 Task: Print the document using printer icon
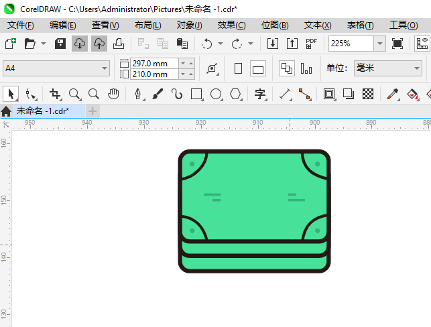point(119,44)
